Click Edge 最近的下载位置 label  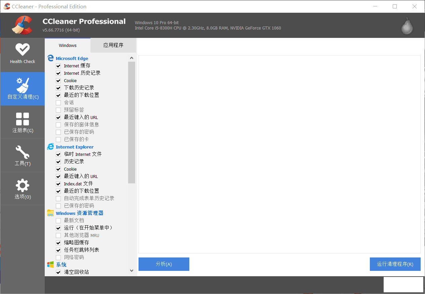pos(81,95)
